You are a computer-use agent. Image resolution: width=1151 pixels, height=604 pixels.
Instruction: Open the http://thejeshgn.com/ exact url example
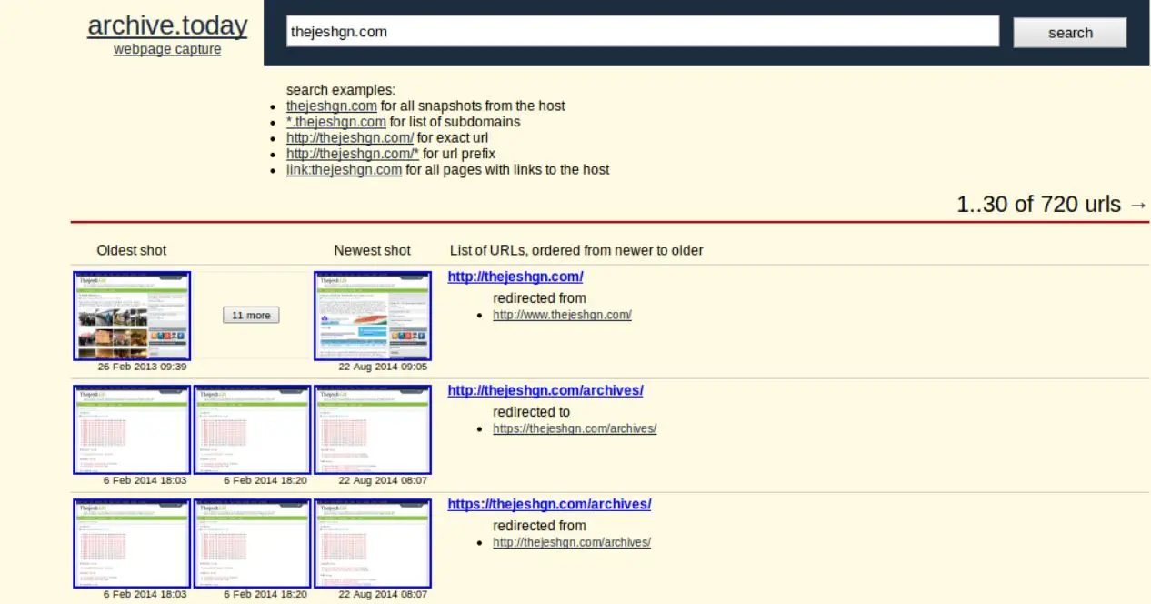[350, 137]
